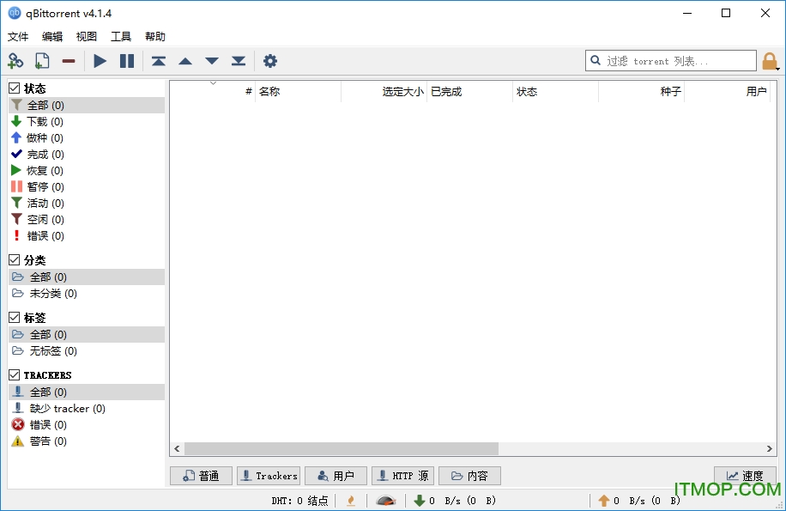The height and width of the screenshot is (511, 786).
Task: Click the pause torrent icon
Action: click(x=125, y=61)
